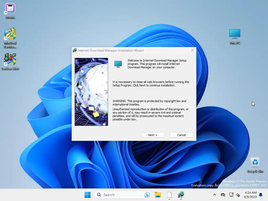Select the Recycle Bin desktop icon
This screenshot has height=201, width=268.
click(255, 165)
